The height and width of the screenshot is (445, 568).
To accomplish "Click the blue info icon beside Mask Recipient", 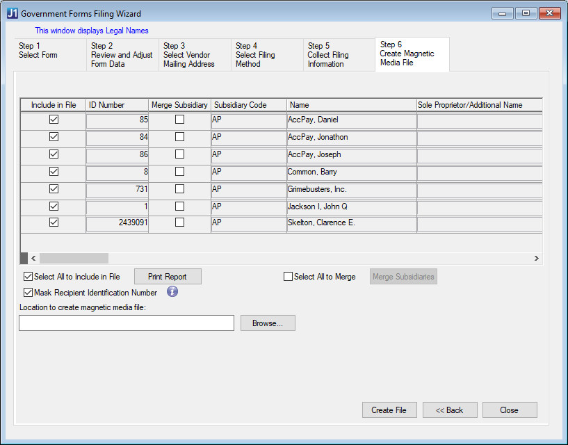I will [x=172, y=292].
